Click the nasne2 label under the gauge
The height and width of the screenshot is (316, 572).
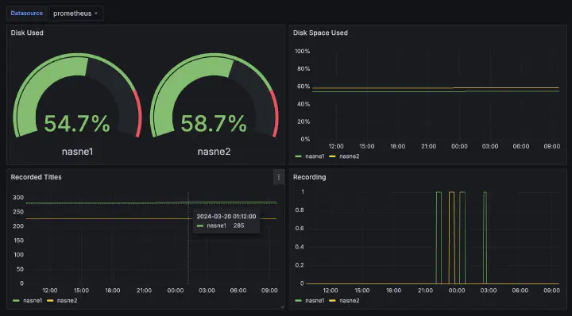[x=214, y=152]
